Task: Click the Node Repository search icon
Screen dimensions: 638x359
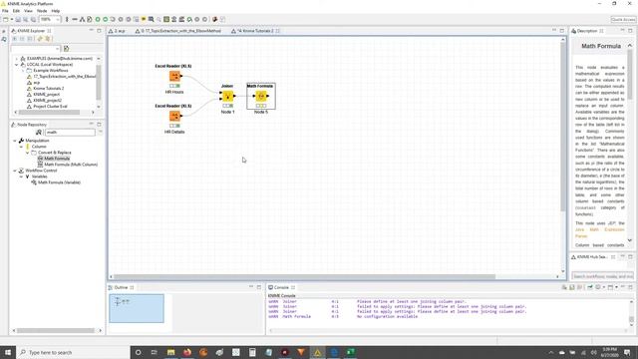Action: click(x=39, y=133)
